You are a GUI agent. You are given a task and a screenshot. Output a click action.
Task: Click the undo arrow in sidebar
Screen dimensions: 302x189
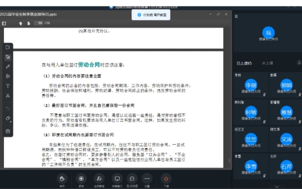(x=8, y=108)
